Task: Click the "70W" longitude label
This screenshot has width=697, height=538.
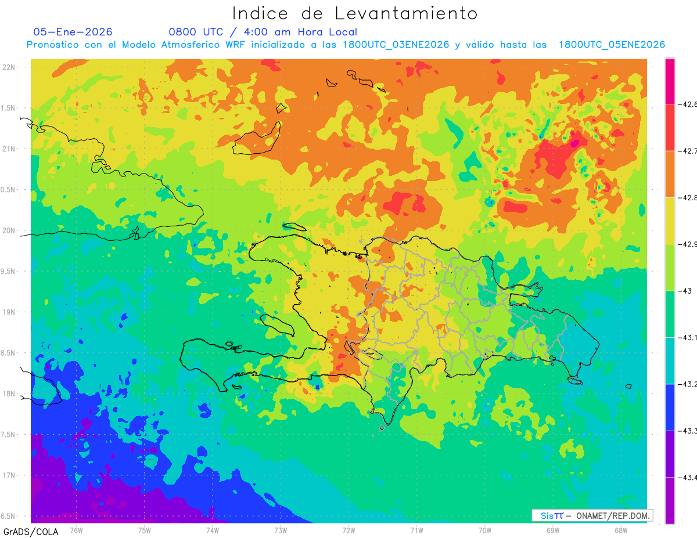Action: tap(485, 530)
